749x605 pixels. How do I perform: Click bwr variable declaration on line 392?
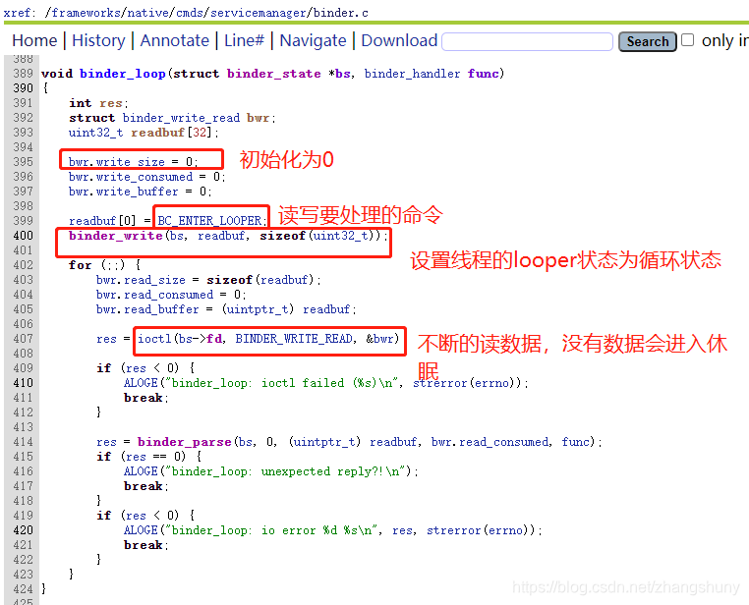pos(258,118)
